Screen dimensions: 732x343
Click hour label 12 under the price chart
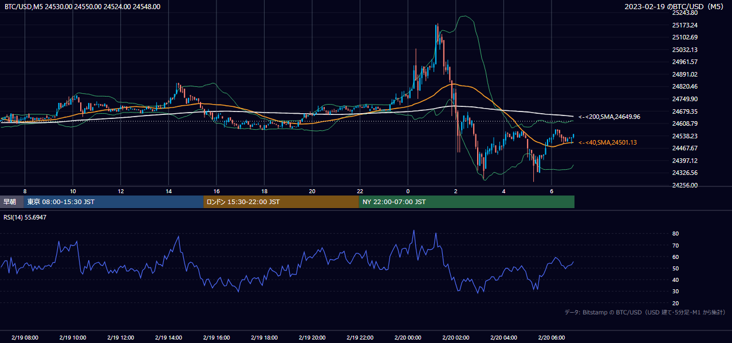pos(121,191)
